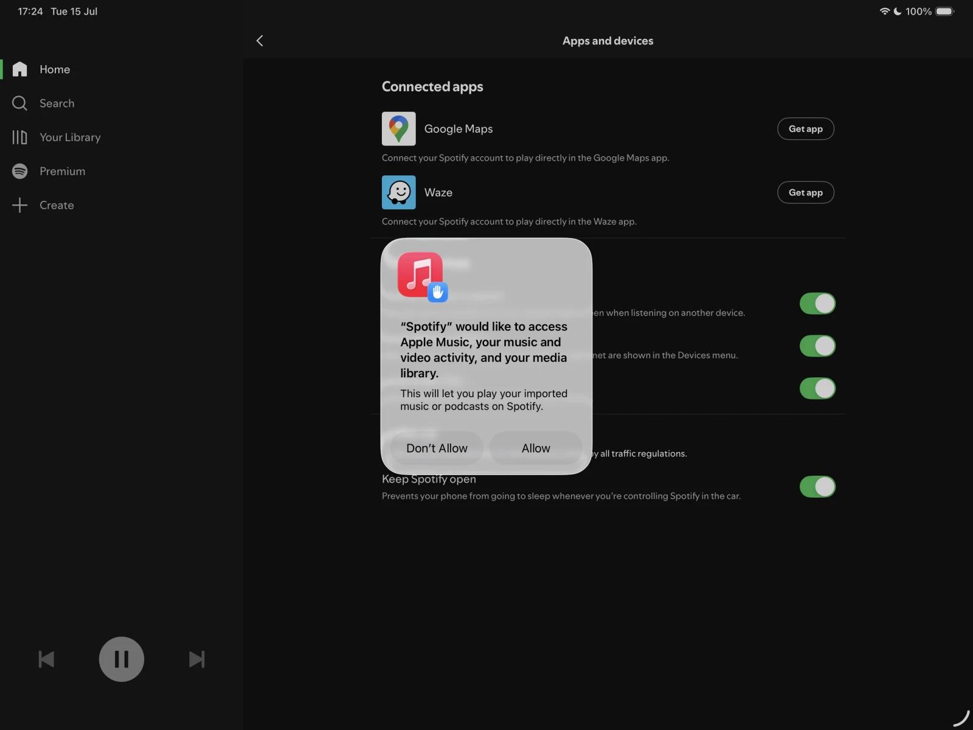Screen dimensions: 973x730
Task: Turn off the third green toggle switch
Action: click(x=817, y=388)
